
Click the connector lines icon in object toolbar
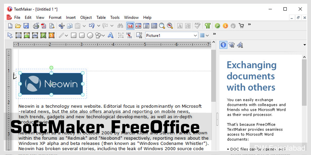[129, 35]
